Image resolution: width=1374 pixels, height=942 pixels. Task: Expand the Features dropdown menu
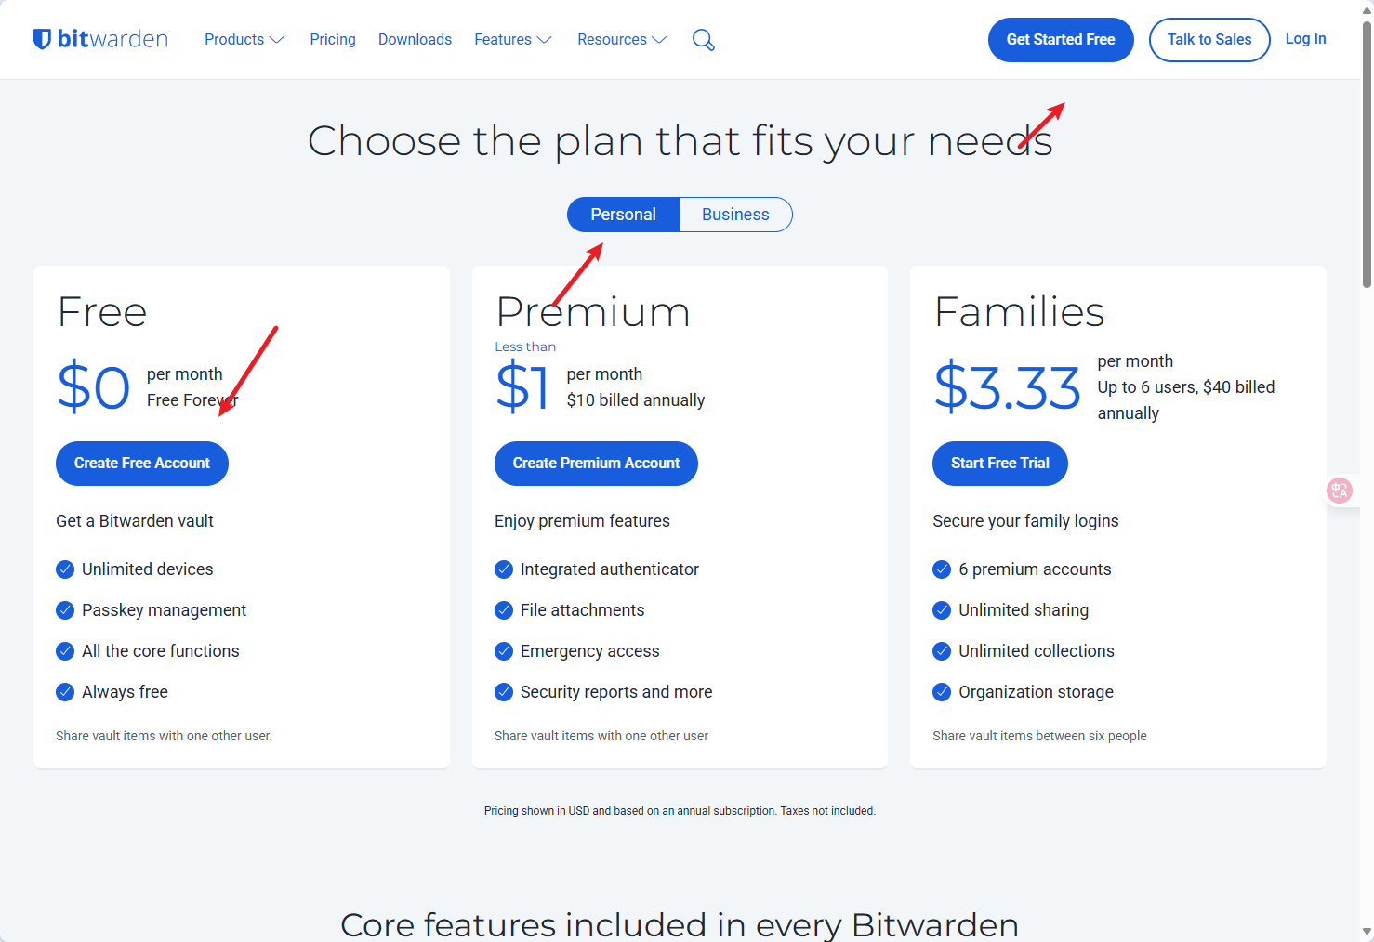pos(512,40)
